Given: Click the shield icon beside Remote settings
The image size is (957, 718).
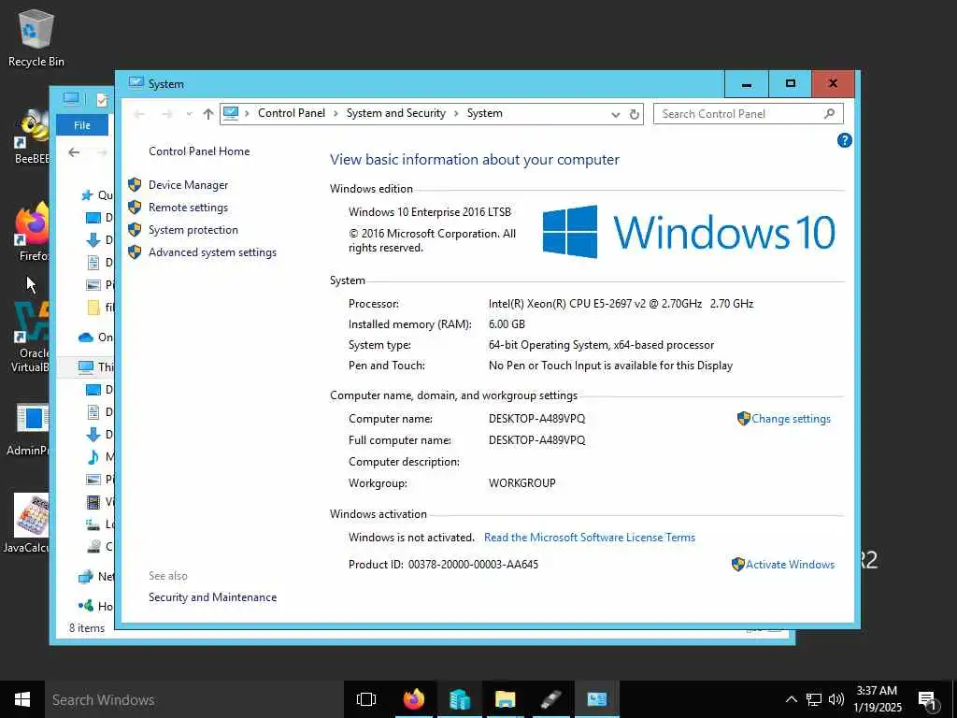Looking at the screenshot, I should click(x=135, y=208).
